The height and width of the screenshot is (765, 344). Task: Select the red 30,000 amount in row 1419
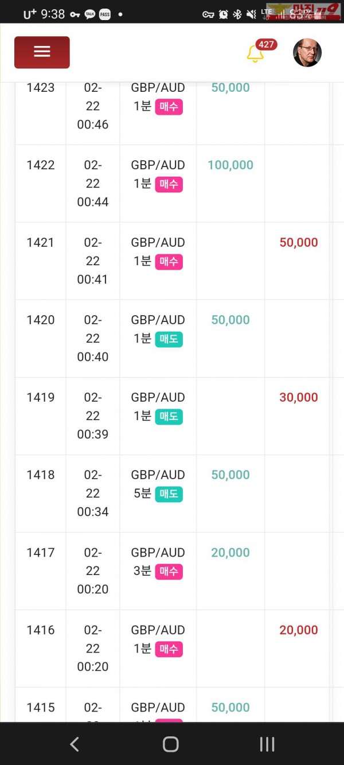[x=299, y=398]
